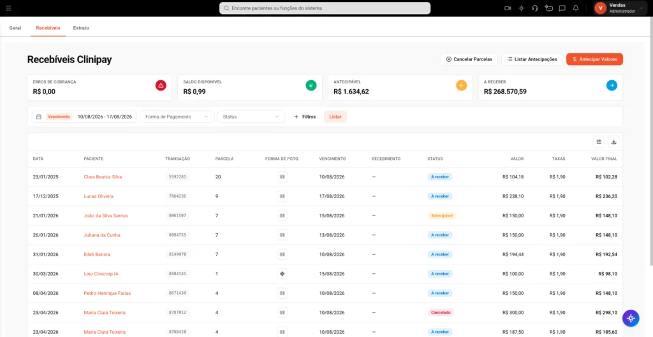Open patient link Juliana da Cunha
Viewport: 653px width, 337px height.
tap(102, 235)
